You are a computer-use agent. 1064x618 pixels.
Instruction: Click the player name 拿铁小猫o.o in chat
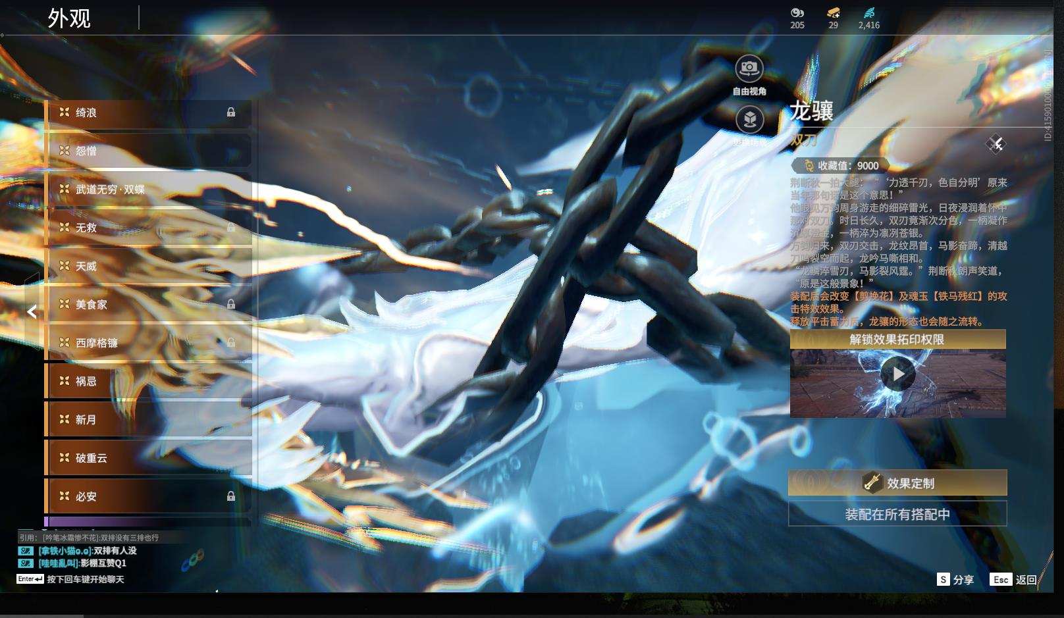(x=65, y=551)
